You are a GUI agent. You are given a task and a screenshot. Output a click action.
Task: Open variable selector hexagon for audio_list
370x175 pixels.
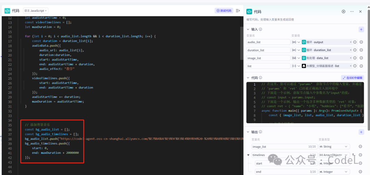(x=355, y=42)
